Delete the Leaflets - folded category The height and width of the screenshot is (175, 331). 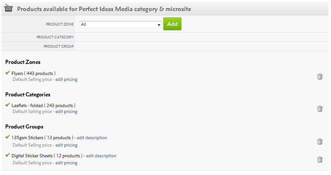pos(320,109)
